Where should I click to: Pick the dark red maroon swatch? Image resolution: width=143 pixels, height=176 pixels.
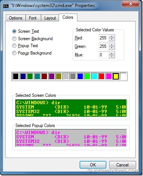pyautogui.click(x=44, y=76)
